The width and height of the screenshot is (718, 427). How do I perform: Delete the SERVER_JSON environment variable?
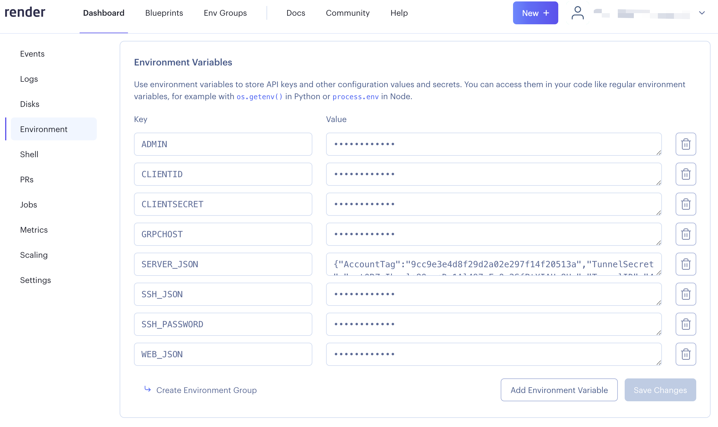point(686,264)
